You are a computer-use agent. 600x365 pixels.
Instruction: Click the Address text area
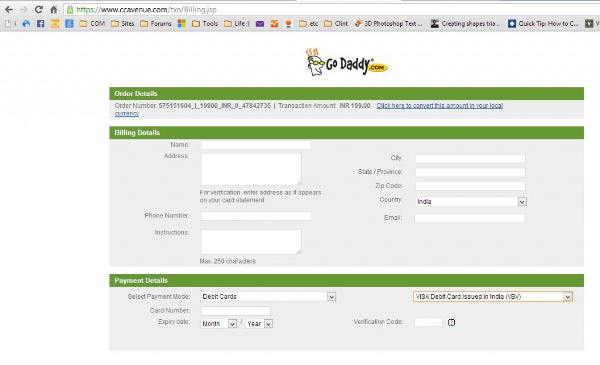[x=251, y=169]
